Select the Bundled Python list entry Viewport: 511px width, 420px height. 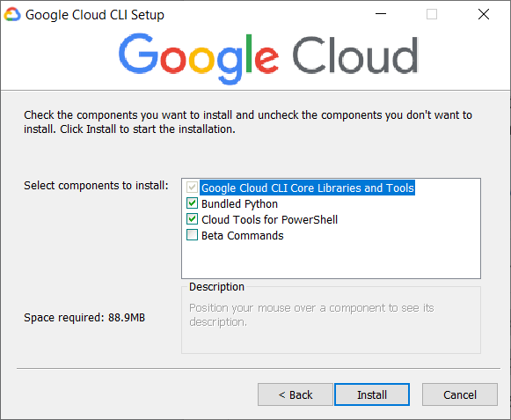coord(239,204)
